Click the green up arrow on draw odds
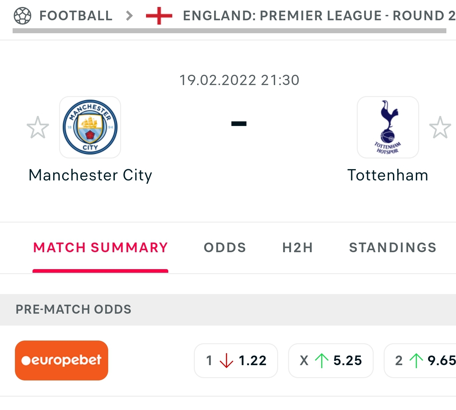 (x=321, y=360)
